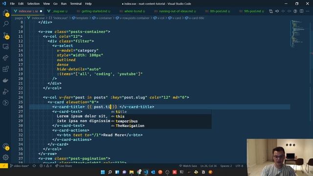Screen dimensions: 313x176
Task: Expand the 'v-card-title' breadcrumb segment
Action: coord(197,18)
